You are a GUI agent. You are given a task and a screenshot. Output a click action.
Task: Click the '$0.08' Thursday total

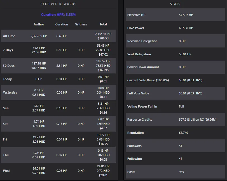(x=103, y=159)
